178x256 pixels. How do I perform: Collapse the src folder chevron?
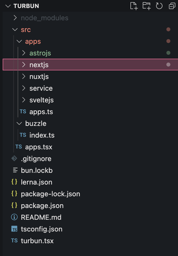(x=15, y=30)
